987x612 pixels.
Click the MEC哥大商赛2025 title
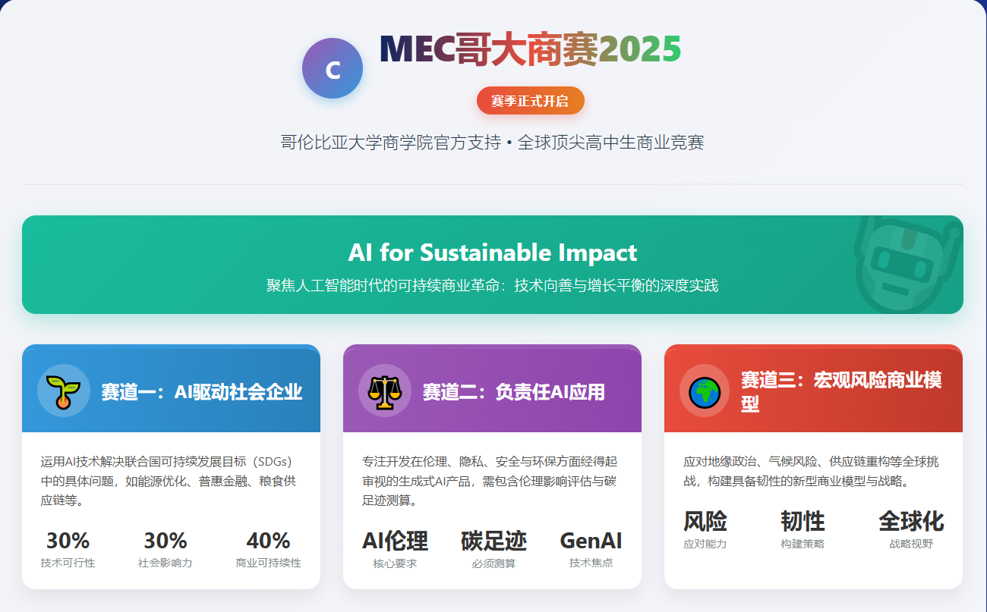pyautogui.click(x=530, y=50)
